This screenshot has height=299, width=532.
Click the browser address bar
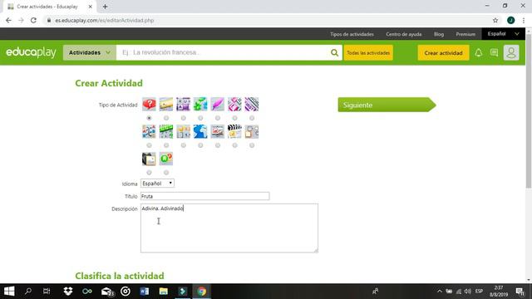pyautogui.click(x=268, y=20)
